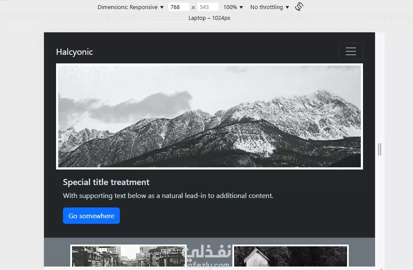Open the hamburger navbar toggler
Image resolution: width=413 pixels, height=270 pixels.
(350, 51)
